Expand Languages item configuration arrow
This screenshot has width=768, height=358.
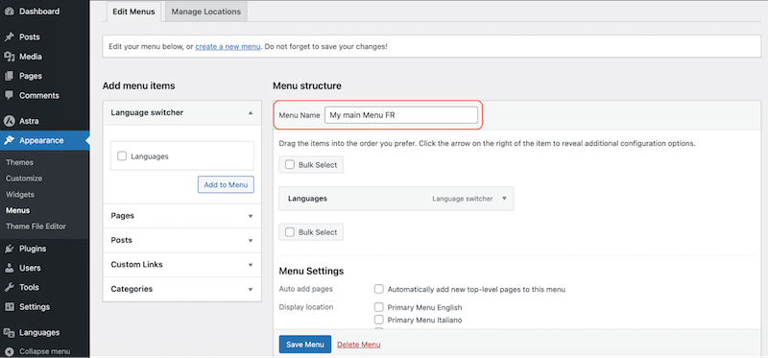click(x=504, y=199)
